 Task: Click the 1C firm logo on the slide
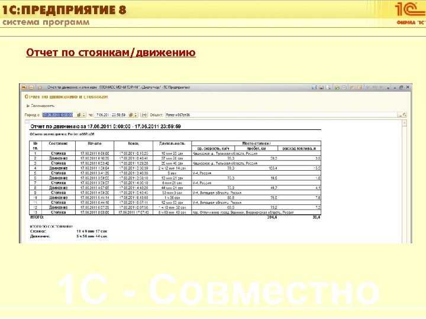point(410,14)
